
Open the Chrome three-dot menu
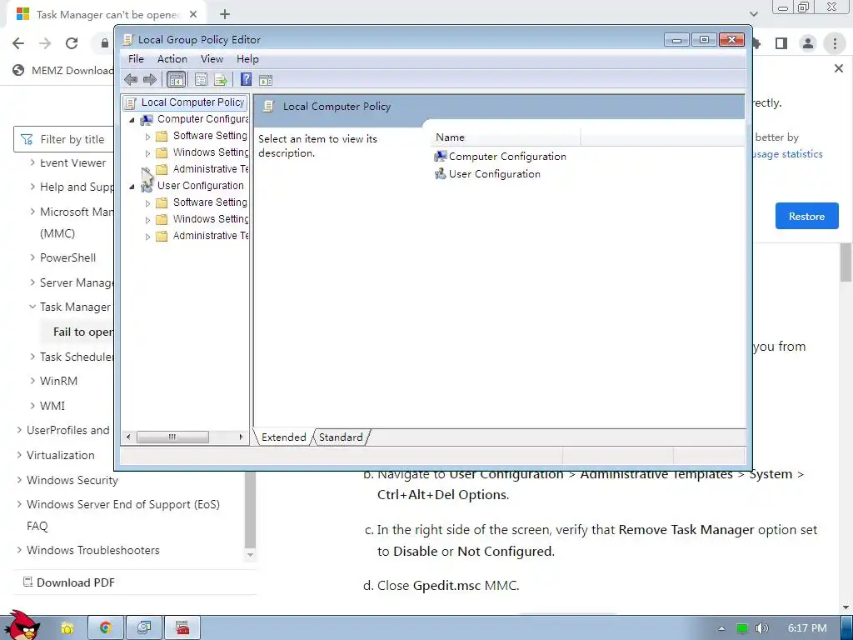[835, 43]
